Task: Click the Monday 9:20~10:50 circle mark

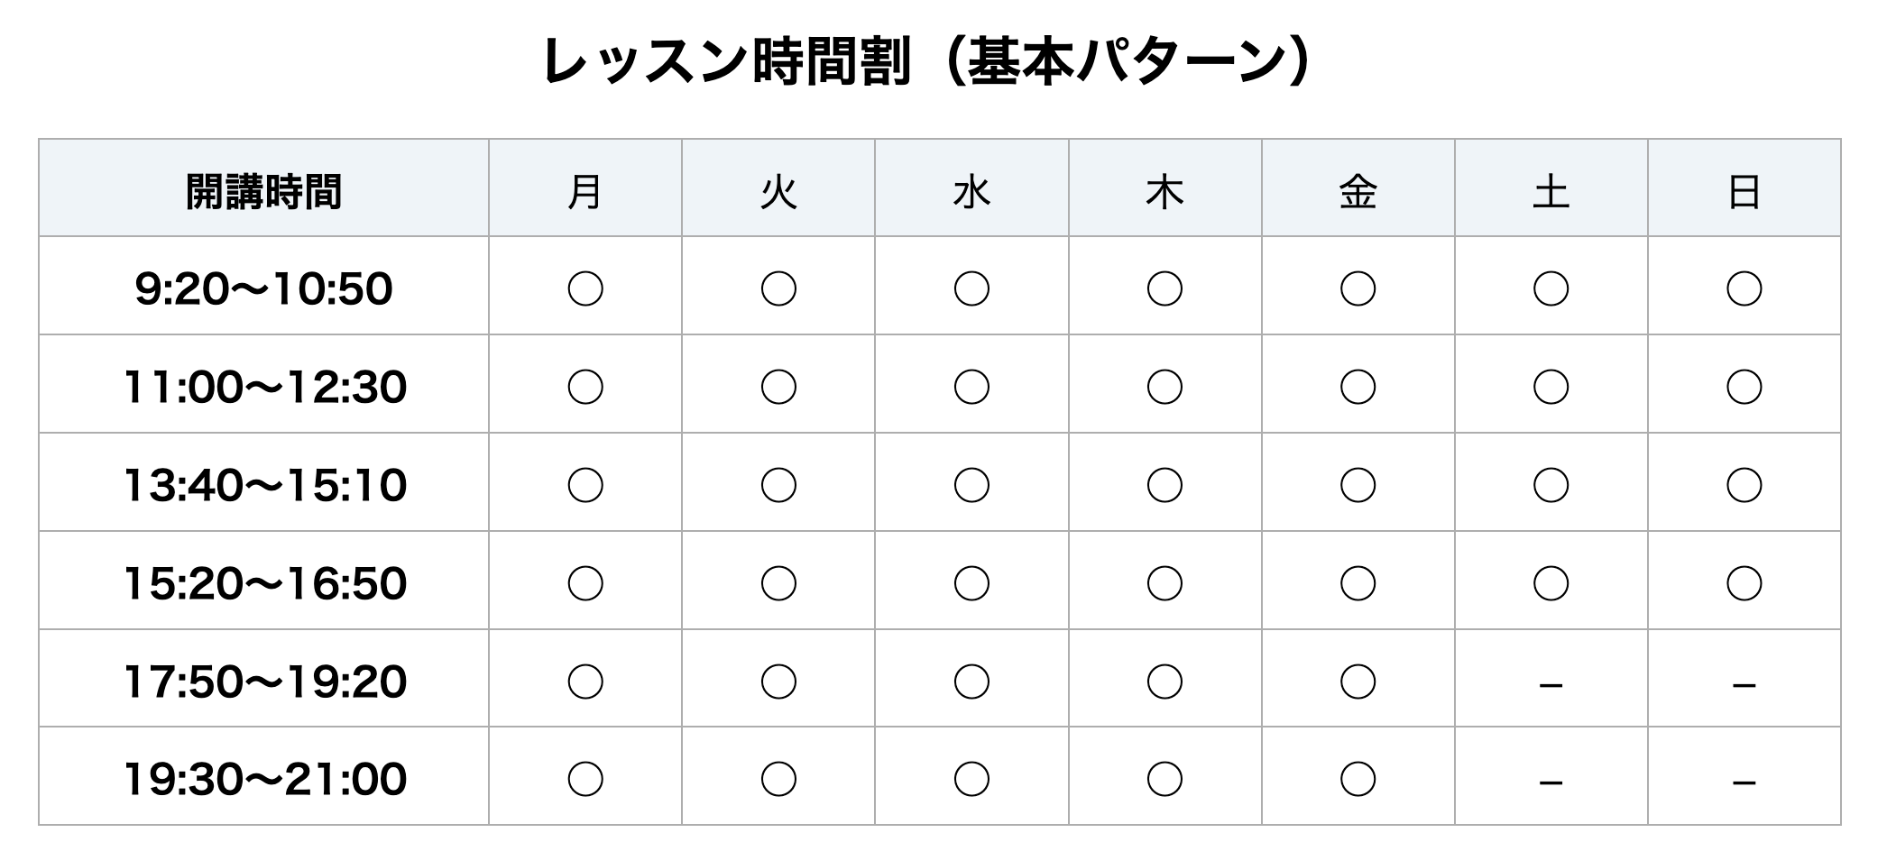Action: pyautogui.click(x=585, y=289)
